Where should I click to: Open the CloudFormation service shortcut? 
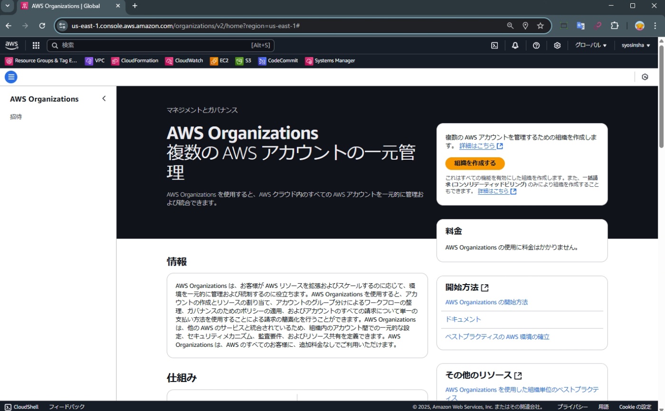(x=134, y=61)
